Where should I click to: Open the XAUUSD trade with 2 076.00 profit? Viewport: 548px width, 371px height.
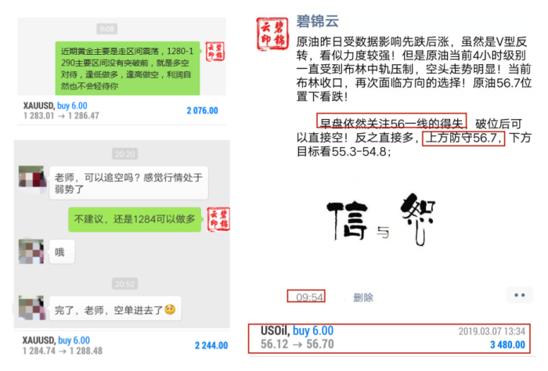coord(121,110)
